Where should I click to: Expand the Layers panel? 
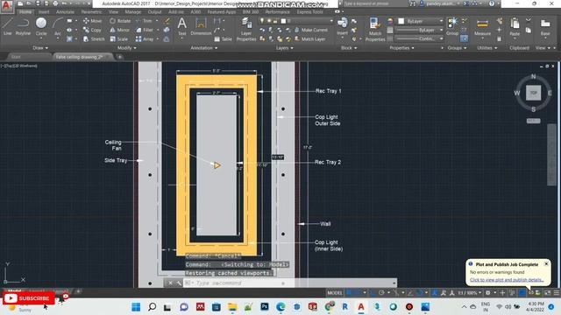[284, 48]
